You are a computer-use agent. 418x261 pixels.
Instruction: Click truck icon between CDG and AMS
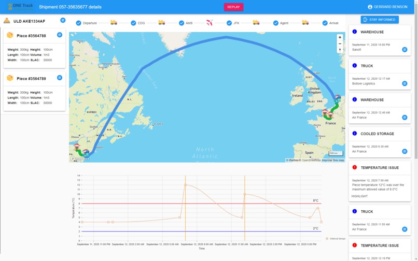point(162,23)
